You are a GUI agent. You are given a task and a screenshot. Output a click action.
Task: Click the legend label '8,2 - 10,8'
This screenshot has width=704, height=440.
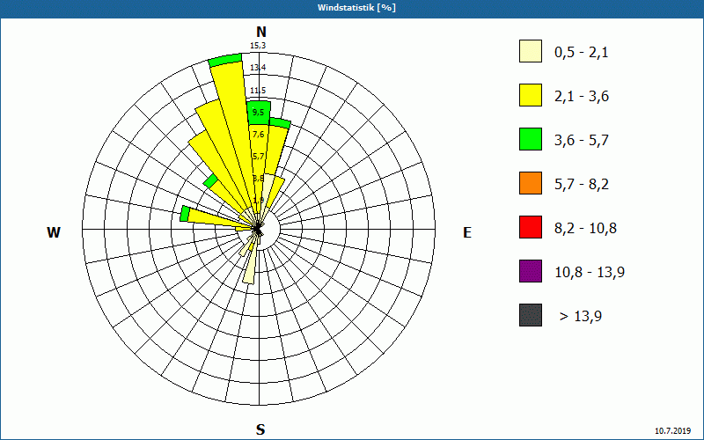[x=585, y=229]
